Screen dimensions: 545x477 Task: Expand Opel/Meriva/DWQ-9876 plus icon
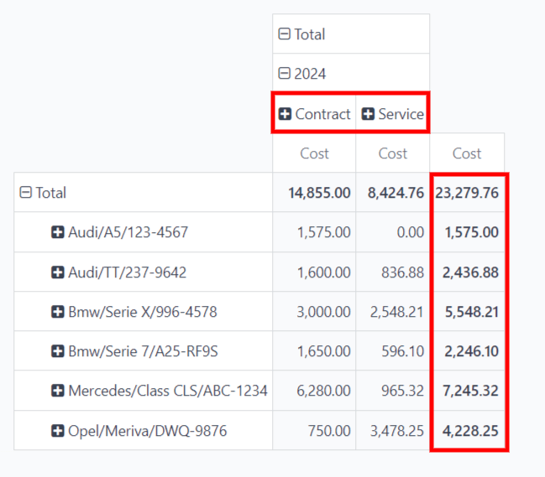click(58, 431)
